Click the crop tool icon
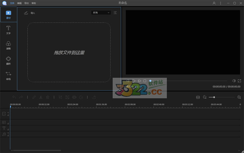 click(60, 97)
